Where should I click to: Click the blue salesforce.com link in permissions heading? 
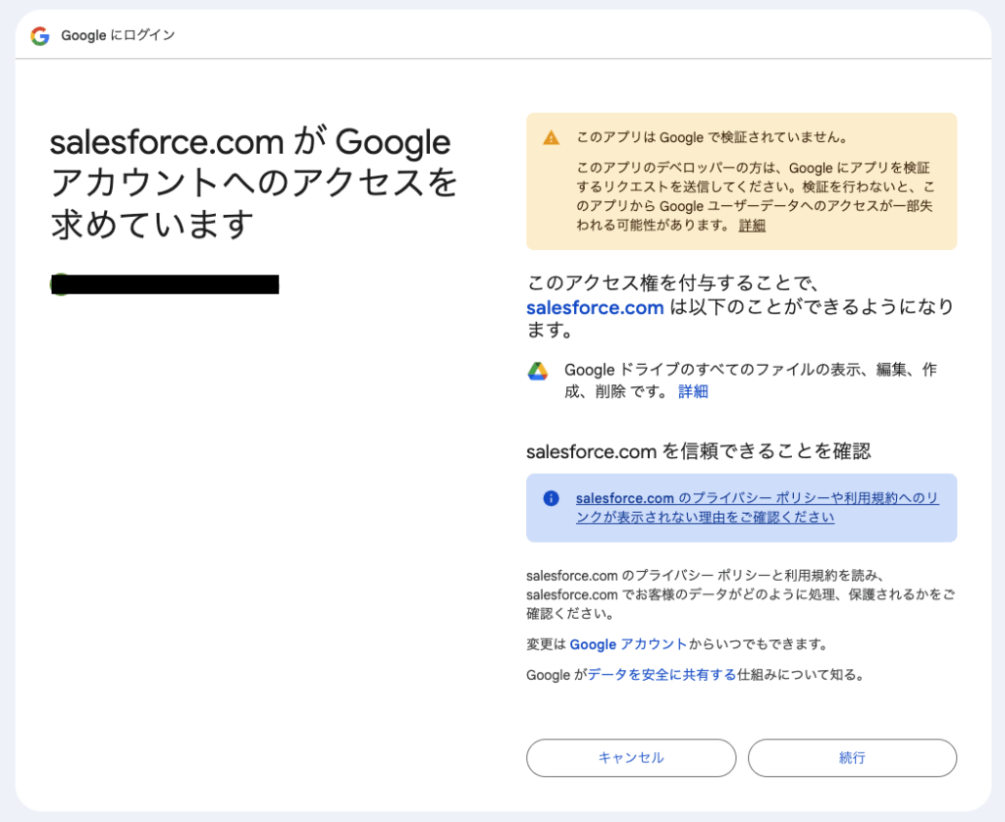point(595,307)
